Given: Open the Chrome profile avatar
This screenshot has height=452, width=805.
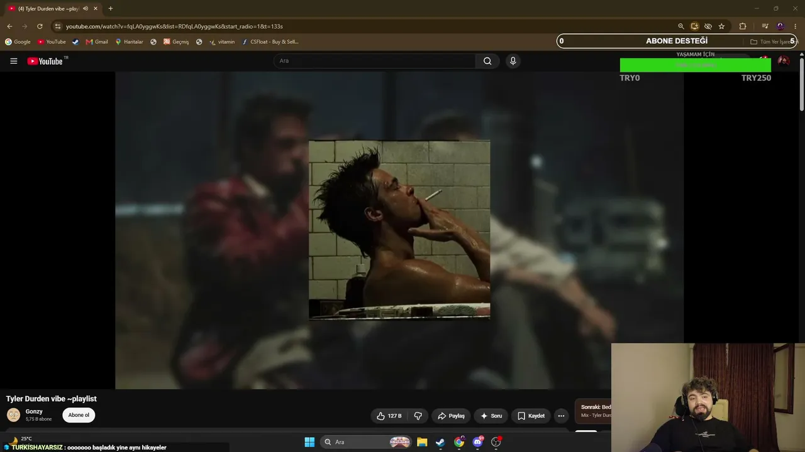Looking at the screenshot, I should point(780,26).
